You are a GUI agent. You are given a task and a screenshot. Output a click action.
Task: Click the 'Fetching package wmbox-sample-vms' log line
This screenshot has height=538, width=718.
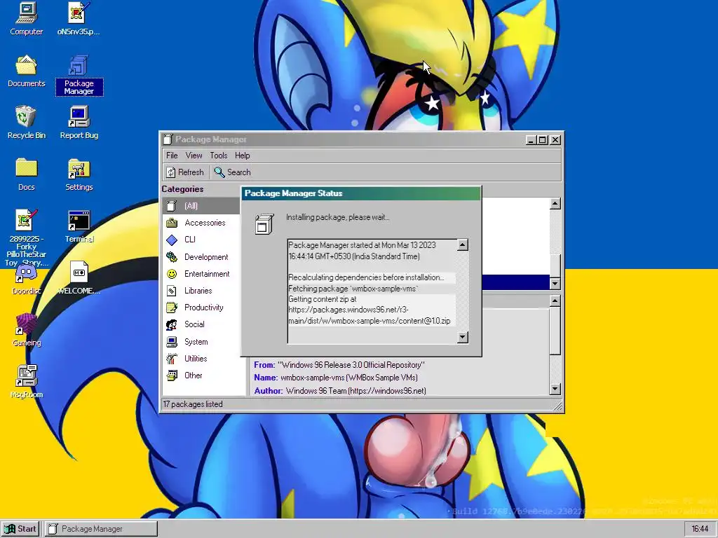click(x=353, y=289)
